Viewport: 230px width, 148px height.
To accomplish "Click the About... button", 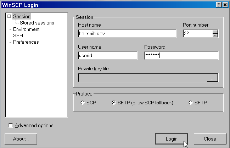I will tap(21, 139).
